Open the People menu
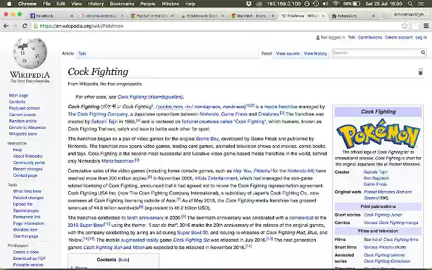The height and width of the screenshot is (270, 432). tap(148, 3)
